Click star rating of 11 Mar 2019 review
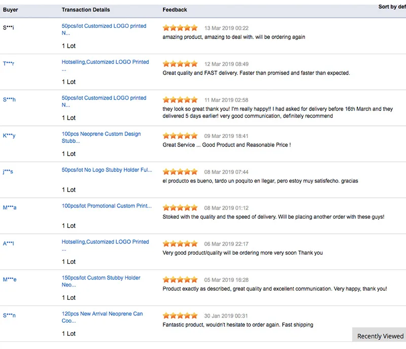 point(180,100)
